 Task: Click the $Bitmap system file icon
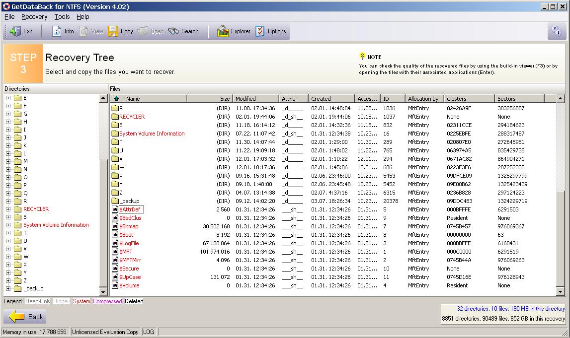click(x=115, y=226)
